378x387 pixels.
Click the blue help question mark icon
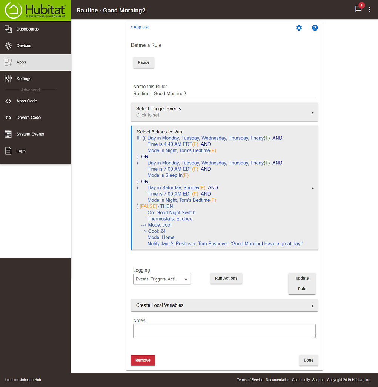(315, 28)
